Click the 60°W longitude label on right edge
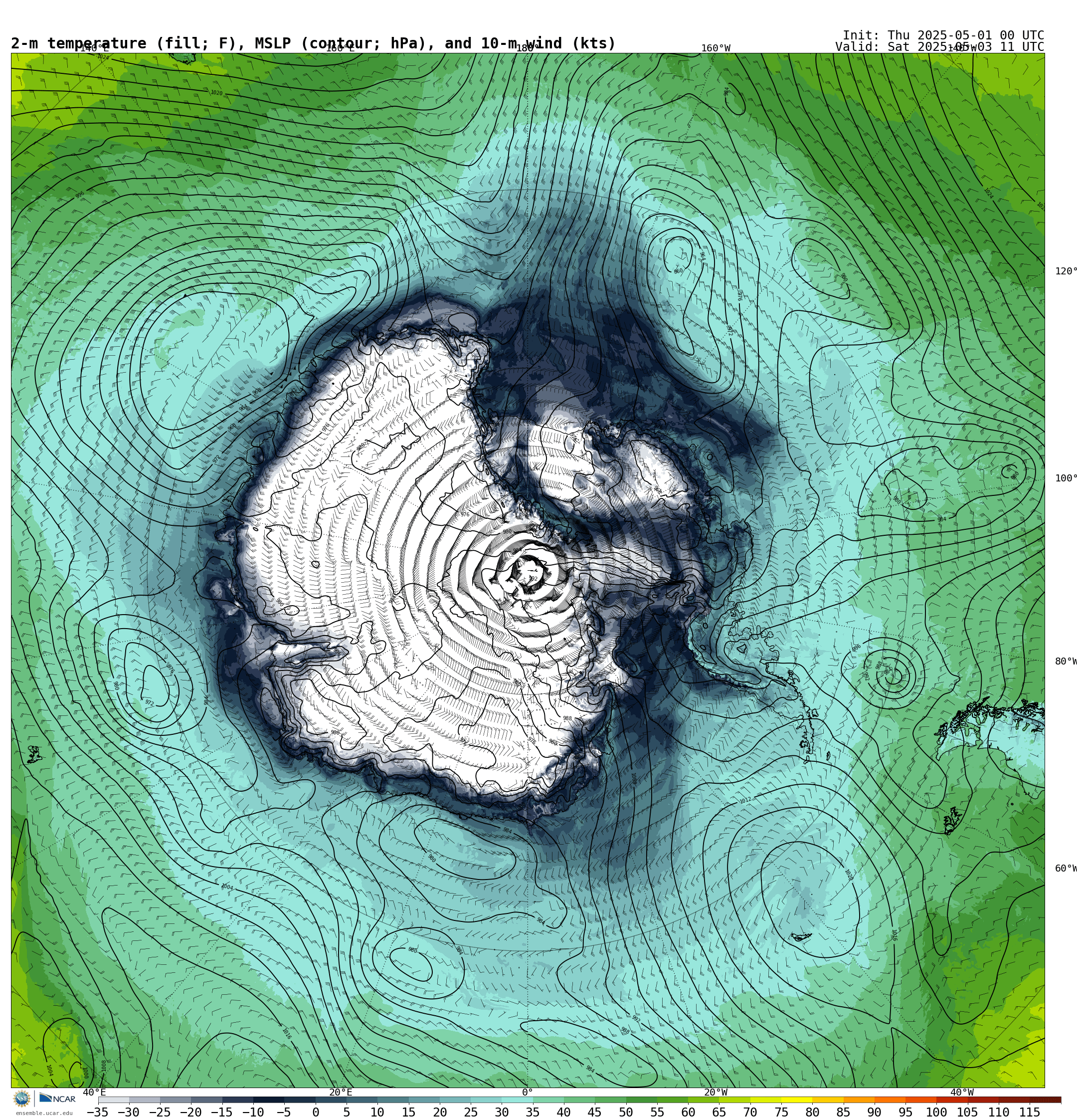 click(1066, 869)
